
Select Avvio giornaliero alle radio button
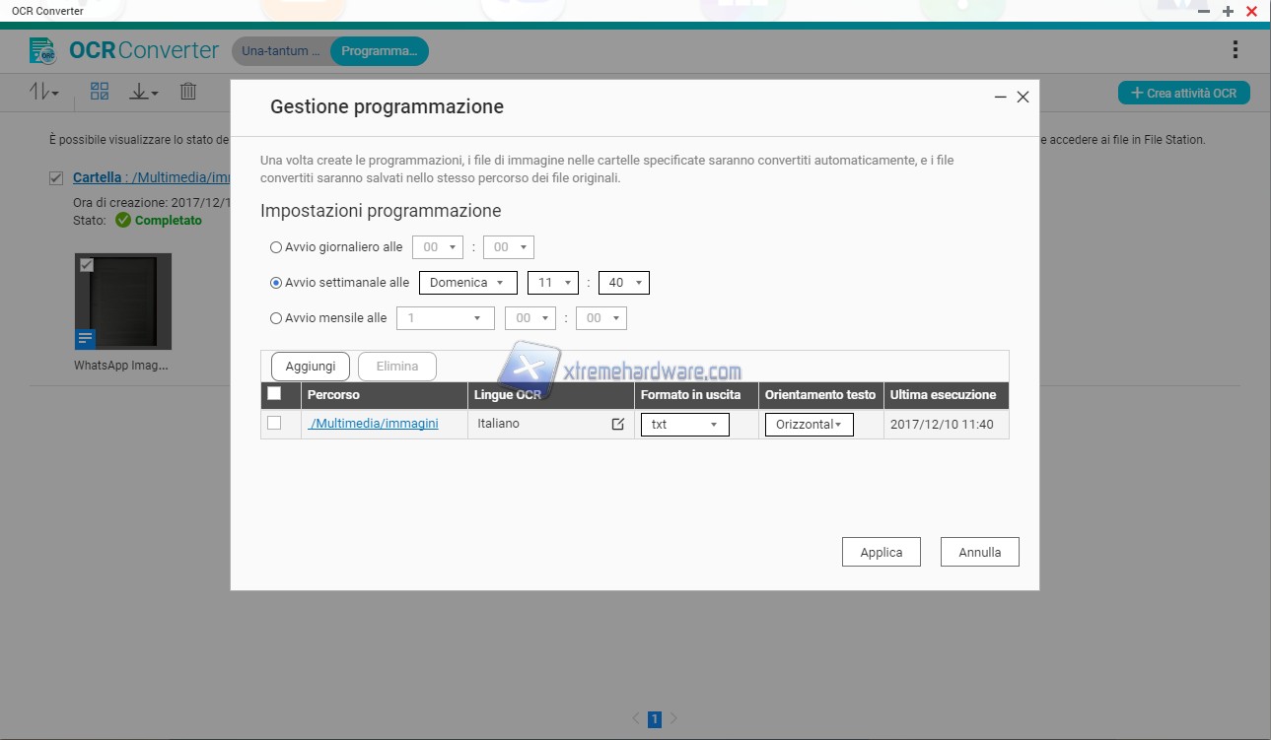tap(276, 247)
